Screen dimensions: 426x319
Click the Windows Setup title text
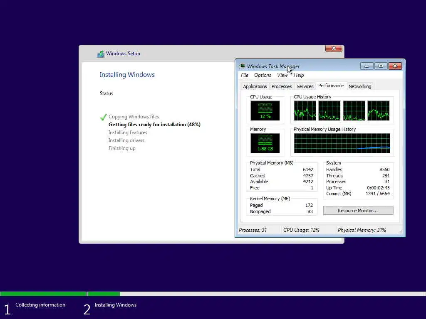pyautogui.click(x=123, y=54)
